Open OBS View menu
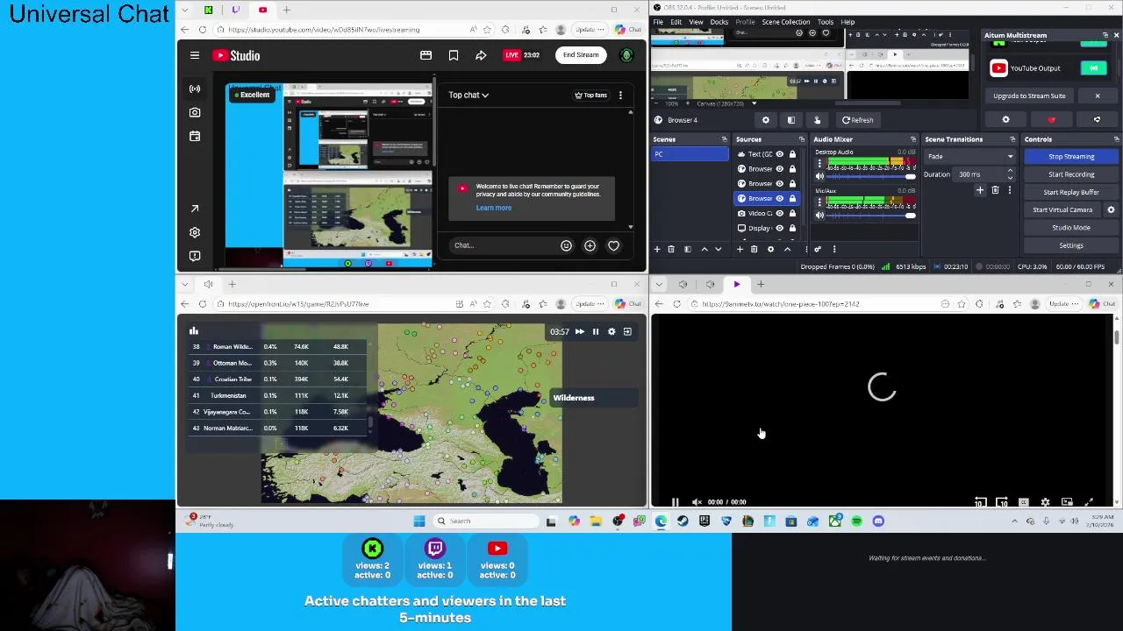This screenshot has height=631, width=1123. pos(696,22)
